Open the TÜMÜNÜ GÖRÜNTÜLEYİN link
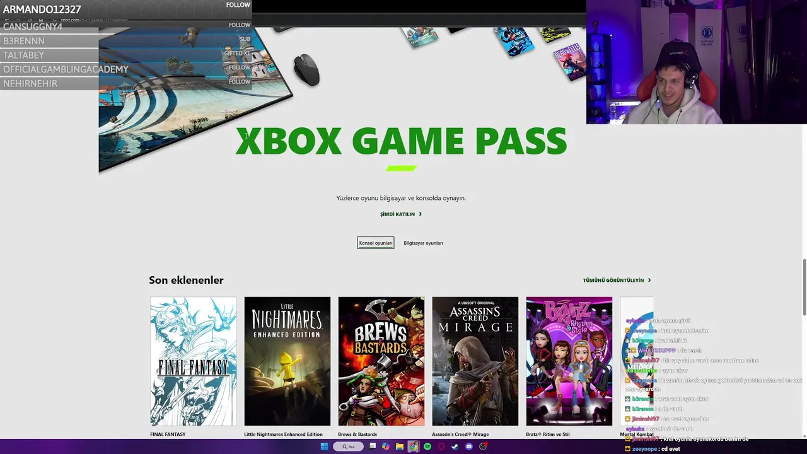 (x=617, y=280)
